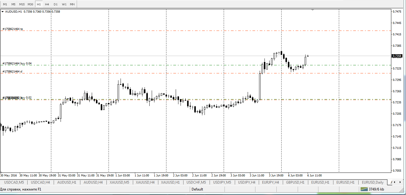Open the USDCAD,H4 chart tab
The width and height of the screenshot is (406, 195).
coord(40,182)
